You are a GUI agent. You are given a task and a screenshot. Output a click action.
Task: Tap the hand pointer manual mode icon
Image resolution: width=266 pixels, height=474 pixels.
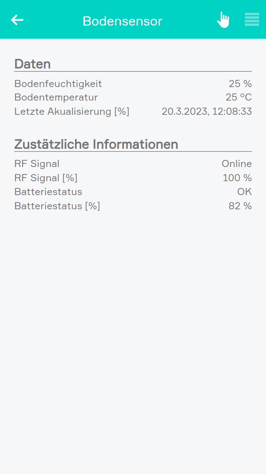[x=223, y=20]
